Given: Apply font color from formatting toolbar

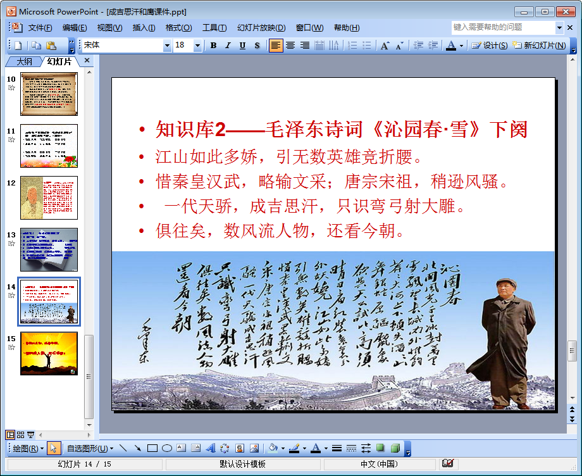Looking at the screenshot, I should 451,46.
